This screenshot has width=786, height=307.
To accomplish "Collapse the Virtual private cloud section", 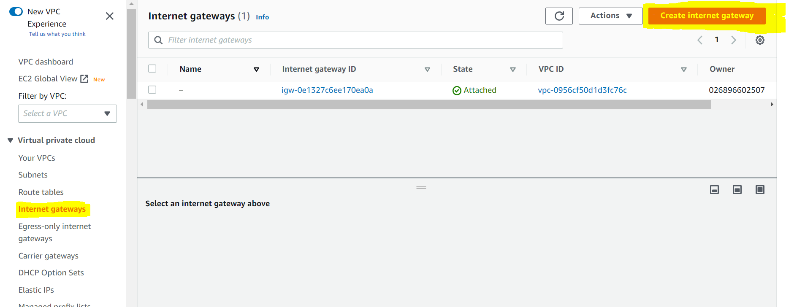I will (10, 140).
